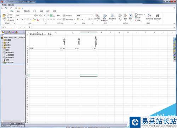The width and height of the screenshot is (177, 128).
Task: Collapse the ribbon with the up arrow
Action: click(174, 23)
